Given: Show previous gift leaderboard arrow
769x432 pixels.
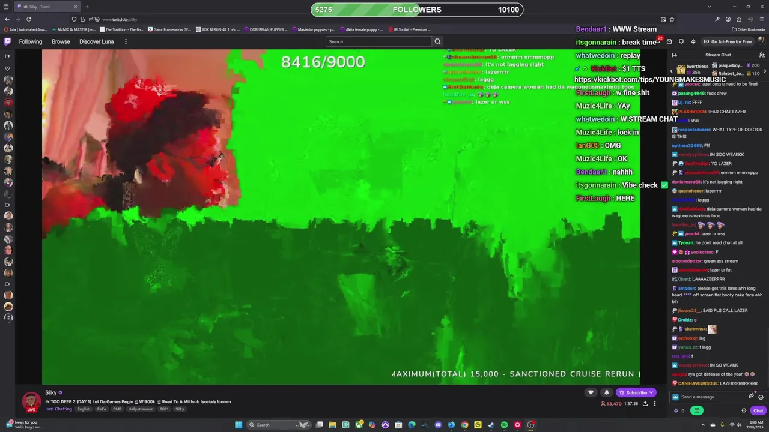Looking at the screenshot, I should click(672, 71).
